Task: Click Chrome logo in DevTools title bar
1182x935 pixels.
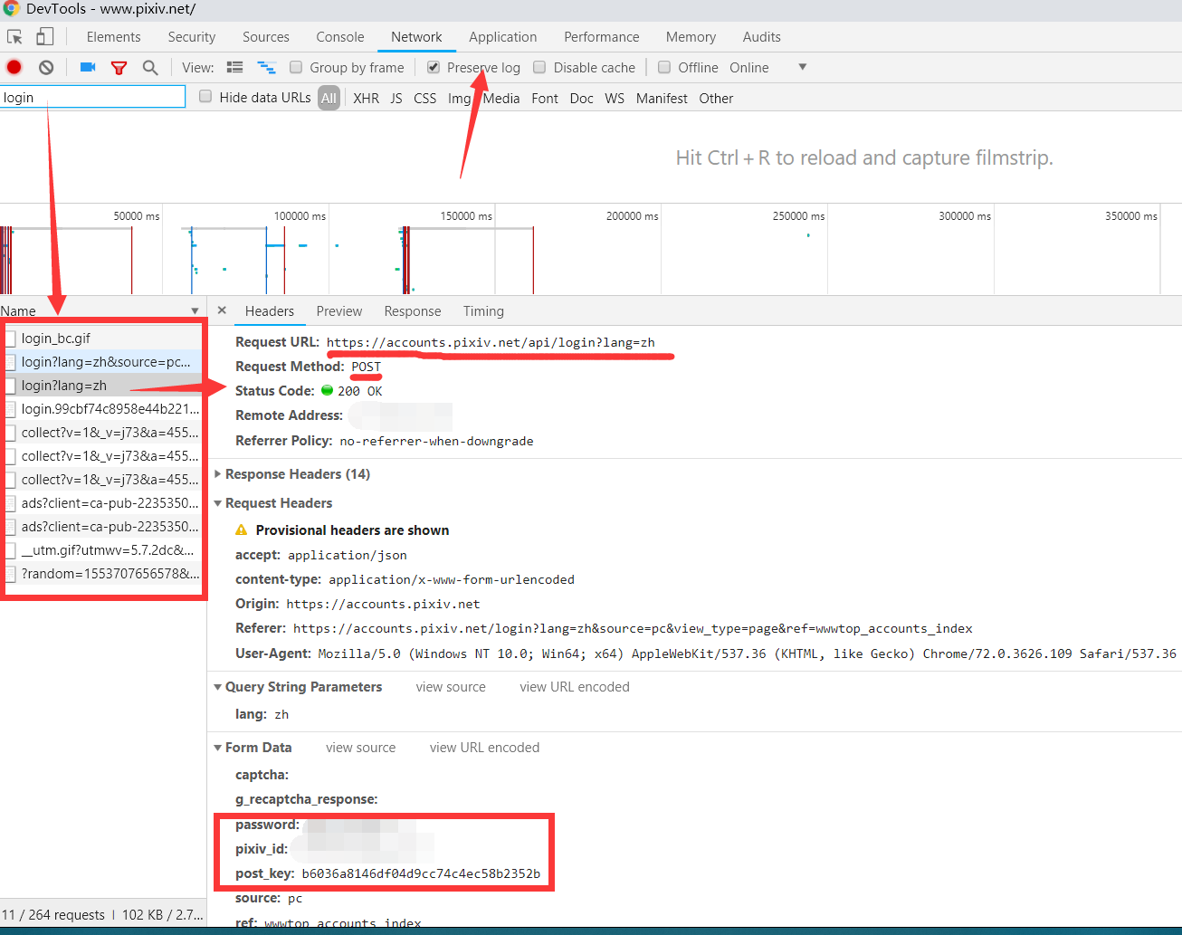Action: pos(12,9)
